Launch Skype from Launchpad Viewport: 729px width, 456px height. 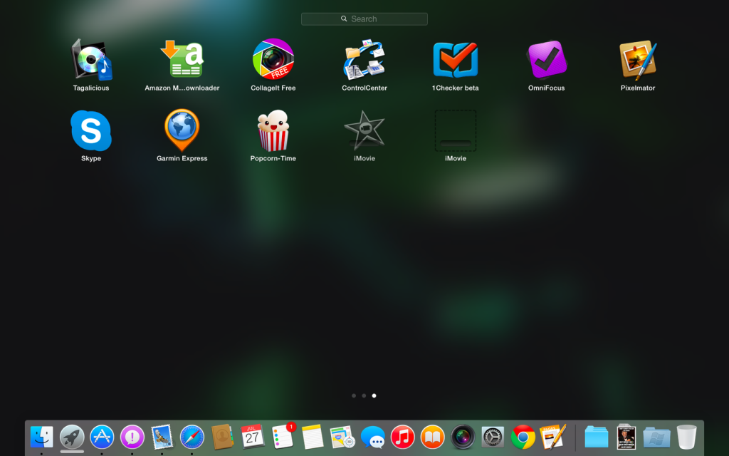[x=91, y=131]
